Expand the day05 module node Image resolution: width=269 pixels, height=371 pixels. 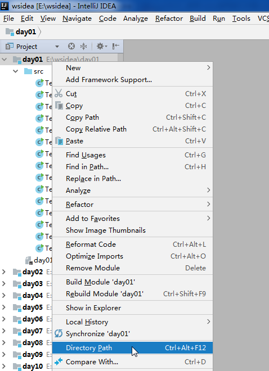click(4, 307)
